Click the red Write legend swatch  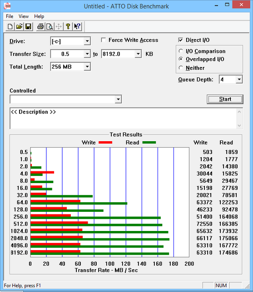[105, 143]
